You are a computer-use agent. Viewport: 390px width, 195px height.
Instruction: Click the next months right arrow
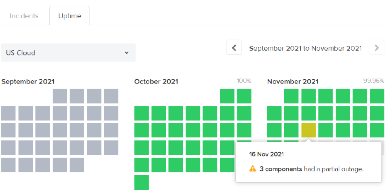point(376,48)
